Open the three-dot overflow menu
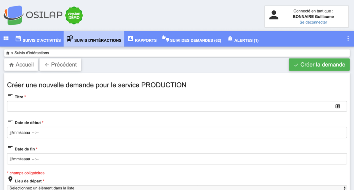354x190 pixels. [348, 39]
